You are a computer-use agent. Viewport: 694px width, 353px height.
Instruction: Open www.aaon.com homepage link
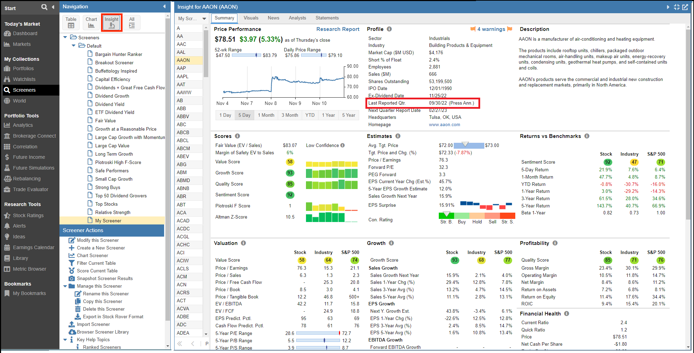tap(444, 125)
